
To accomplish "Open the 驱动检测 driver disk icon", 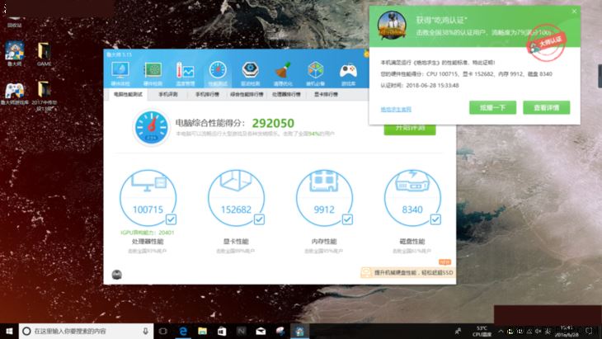I will [x=251, y=73].
